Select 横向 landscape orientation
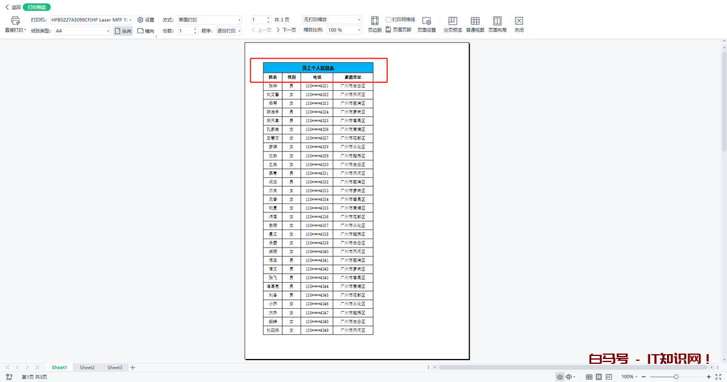 point(145,30)
